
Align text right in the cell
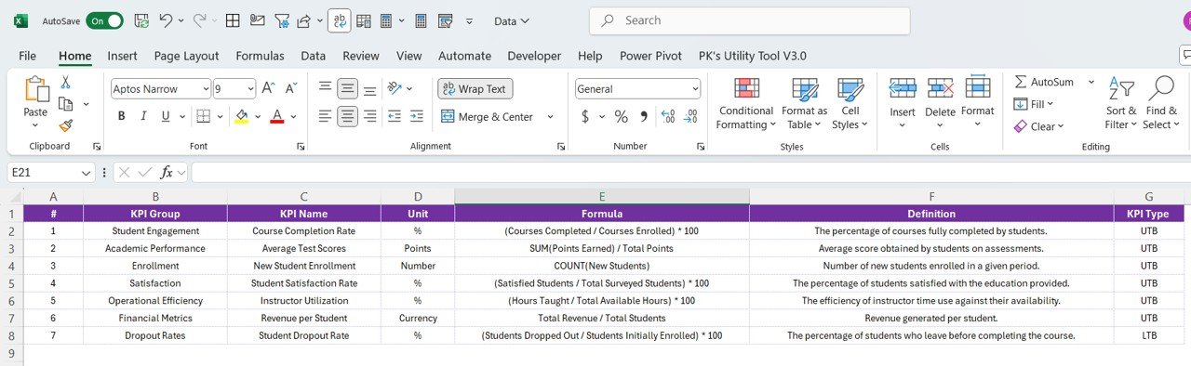[x=369, y=116]
